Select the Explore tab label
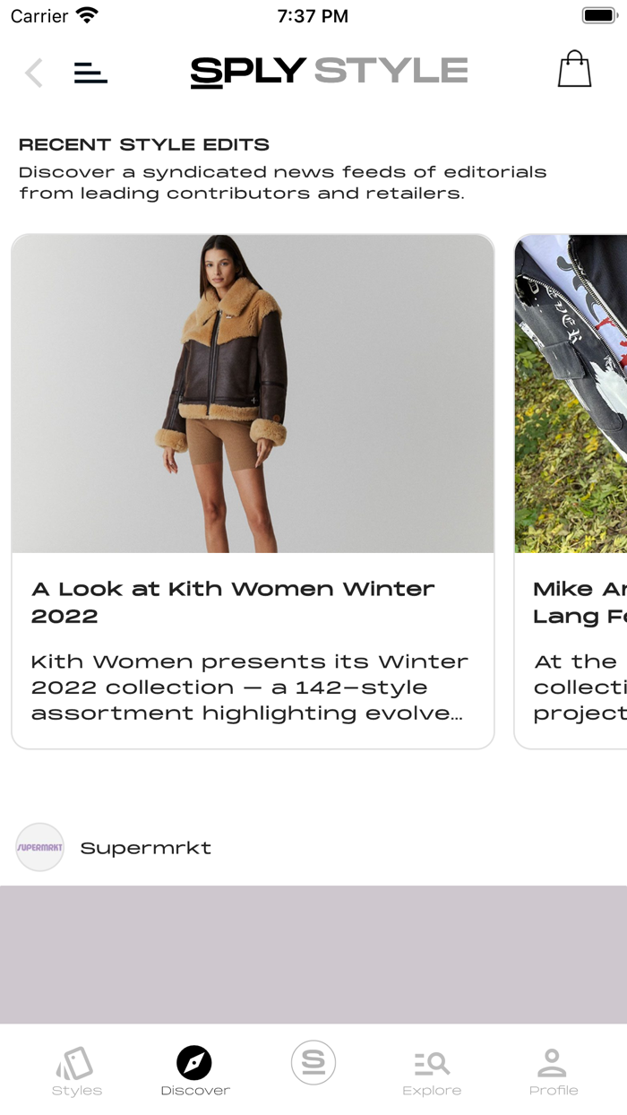This screenshot has height=1115, width=627. tap(432, 1091)
